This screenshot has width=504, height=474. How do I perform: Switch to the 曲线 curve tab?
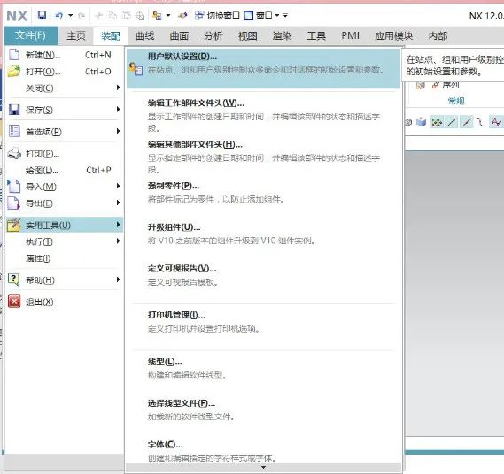pos(144,35)
